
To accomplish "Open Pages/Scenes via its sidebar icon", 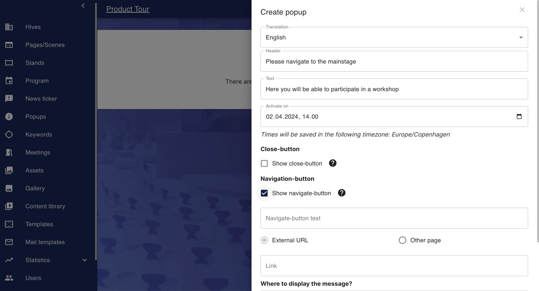I will coord(9,45).
